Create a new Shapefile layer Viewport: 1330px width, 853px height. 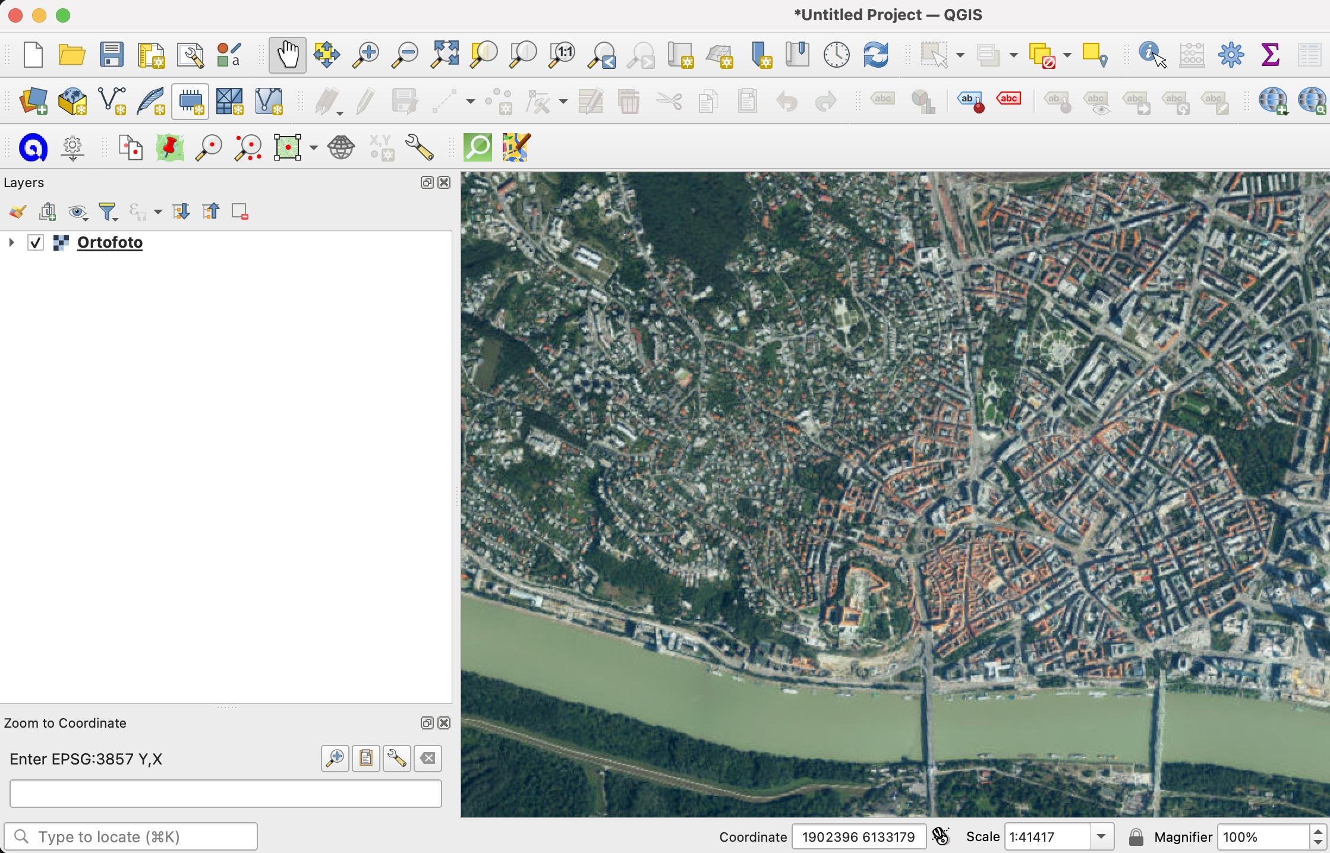point(112,101)
